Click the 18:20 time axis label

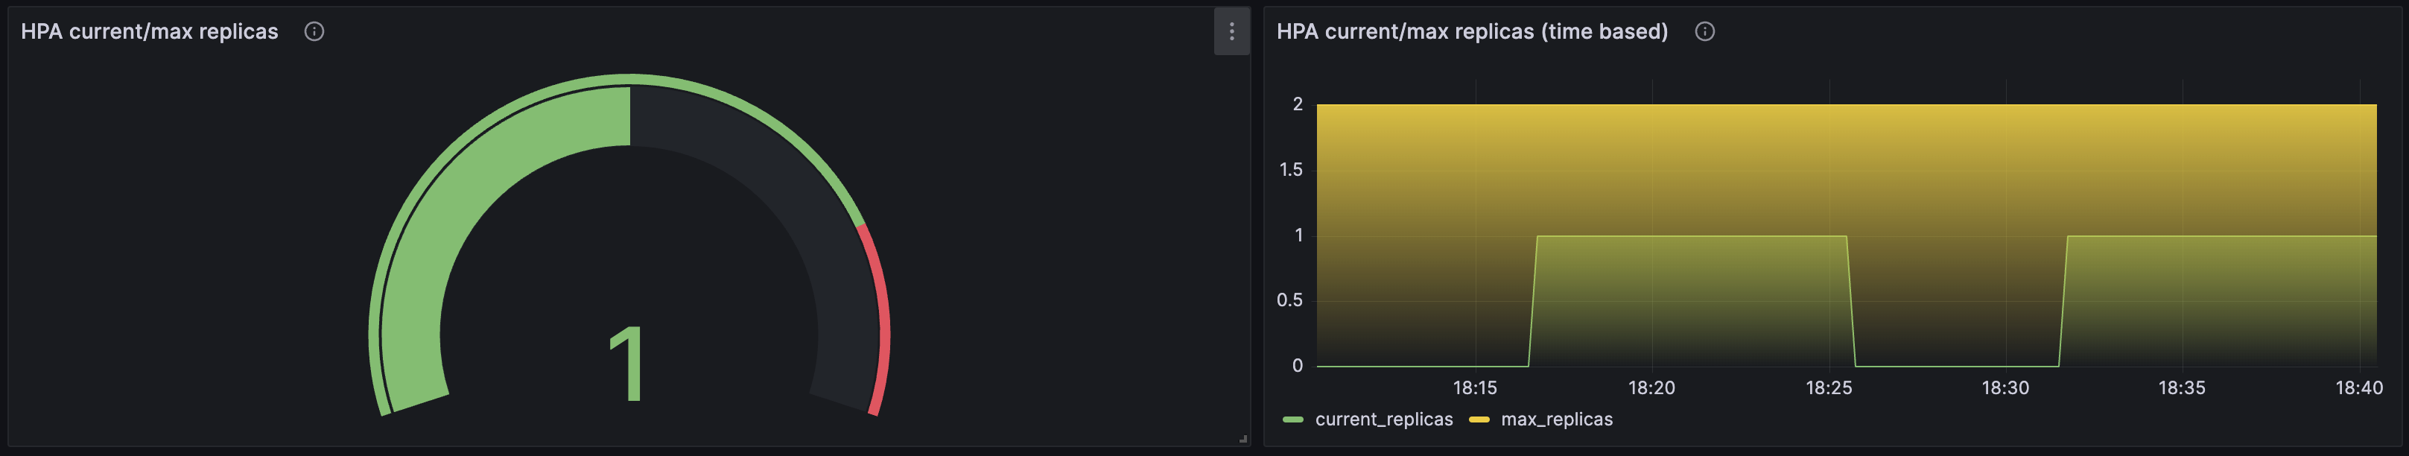click(1651, 387)
